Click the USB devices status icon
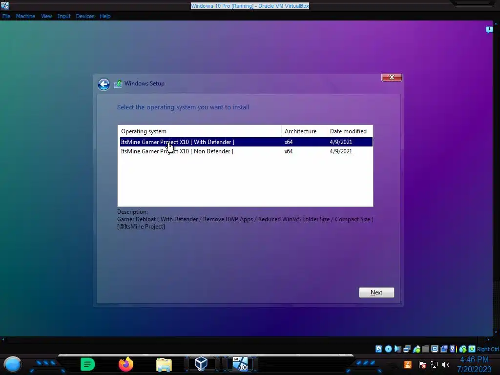Image resolution: width=500 pixels, height=375 pixels. (x=417, y=349)
